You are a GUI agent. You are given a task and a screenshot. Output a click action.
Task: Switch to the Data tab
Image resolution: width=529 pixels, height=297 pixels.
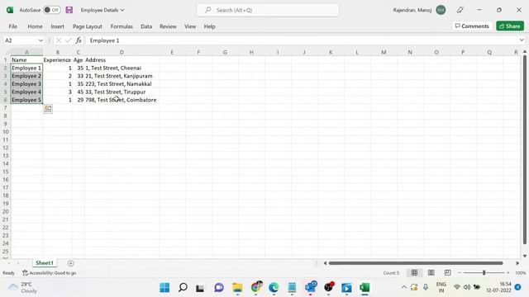(x=146, y=26)
